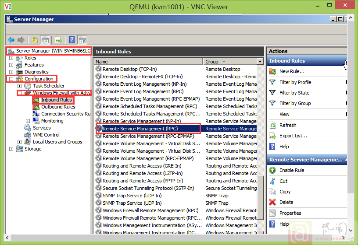The height and width of the screenshot is (245, 358).
Task: Click the horizontal scrollbar left arrow
Action: [x=7, y=238]
